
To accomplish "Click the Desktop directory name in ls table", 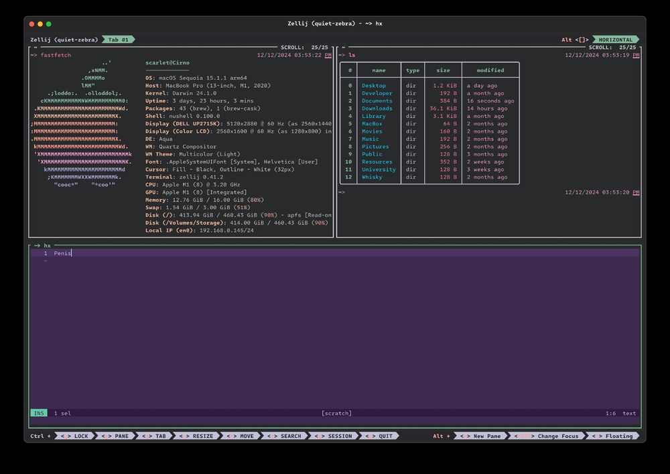I will (x=373, y=86).
